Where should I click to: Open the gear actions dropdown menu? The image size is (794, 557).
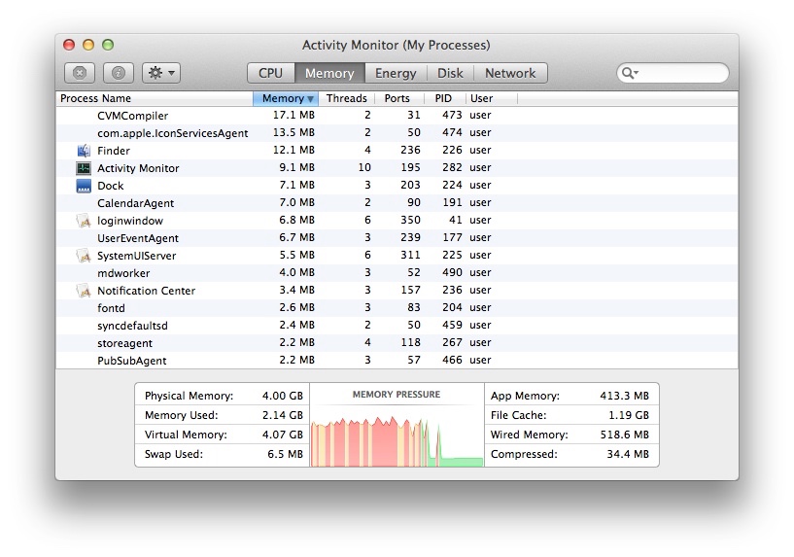pos(161,73)
